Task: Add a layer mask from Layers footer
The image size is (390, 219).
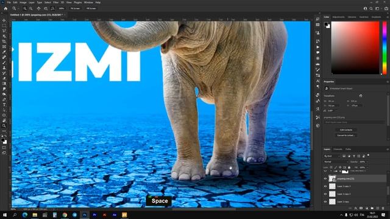Action: 361,208
